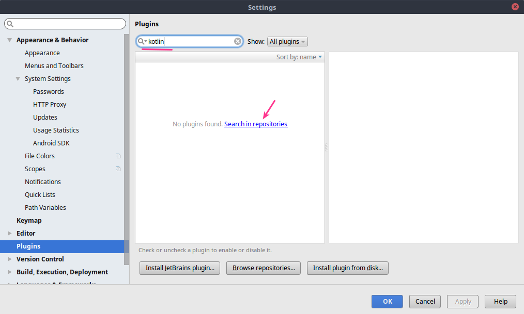Expand the Version Control section
The height and width of the screenshot is (314, 524).
(9, 259)
